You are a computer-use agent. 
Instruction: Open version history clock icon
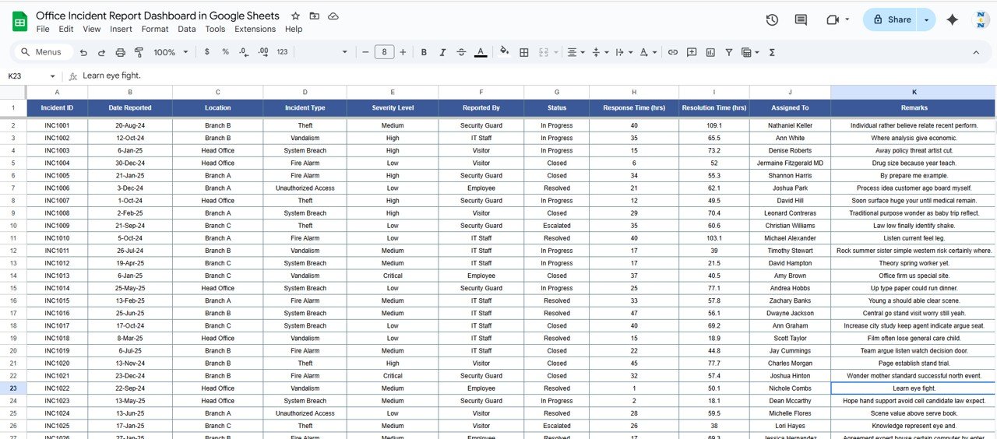tap(772, 19)
